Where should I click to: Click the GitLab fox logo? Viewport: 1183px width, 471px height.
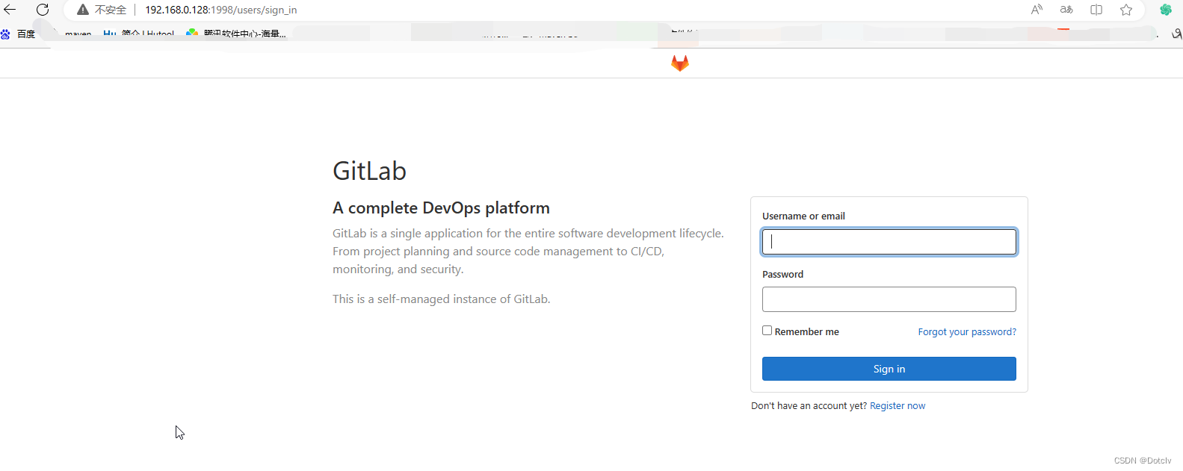(679, 63)
